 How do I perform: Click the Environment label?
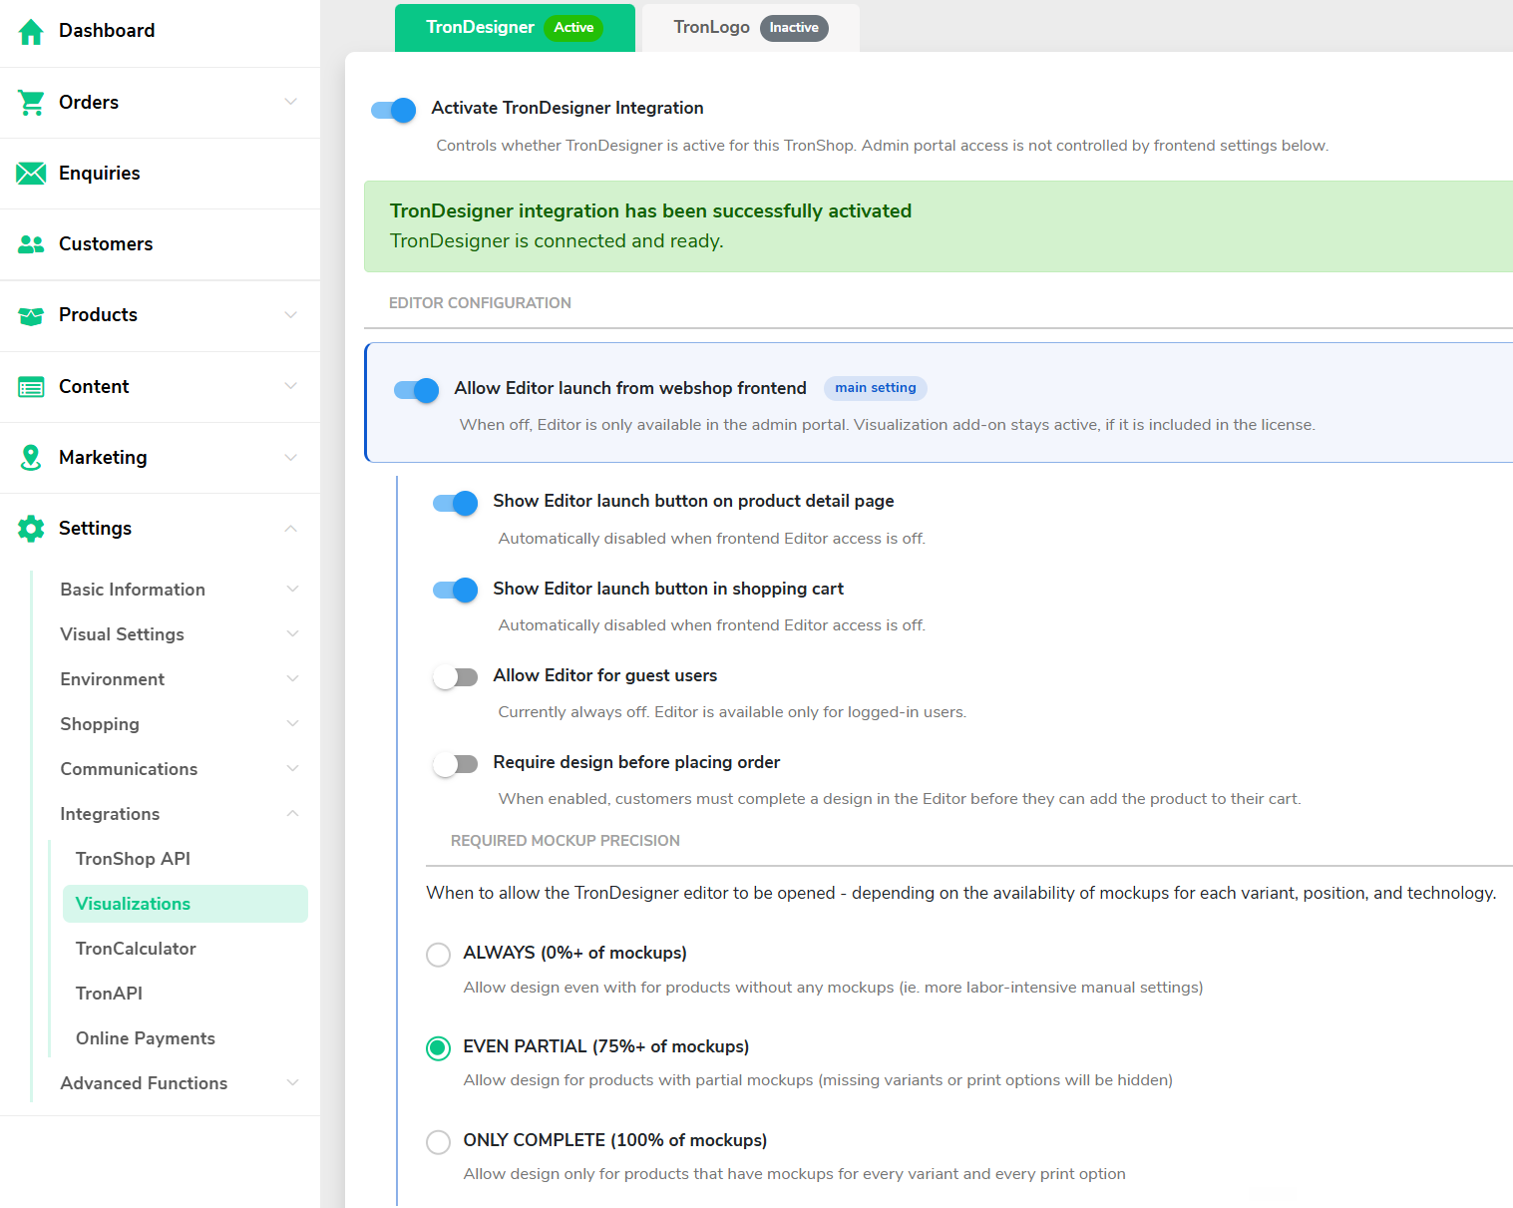click(x=113, y=679)
